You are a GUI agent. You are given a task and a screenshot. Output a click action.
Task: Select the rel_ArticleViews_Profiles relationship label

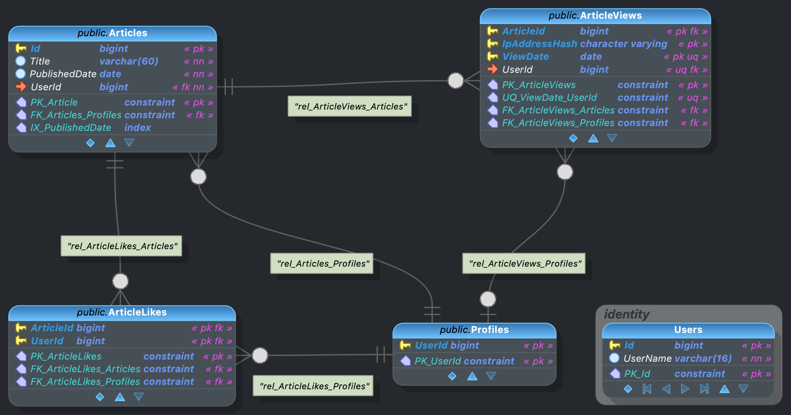[524, 264]
